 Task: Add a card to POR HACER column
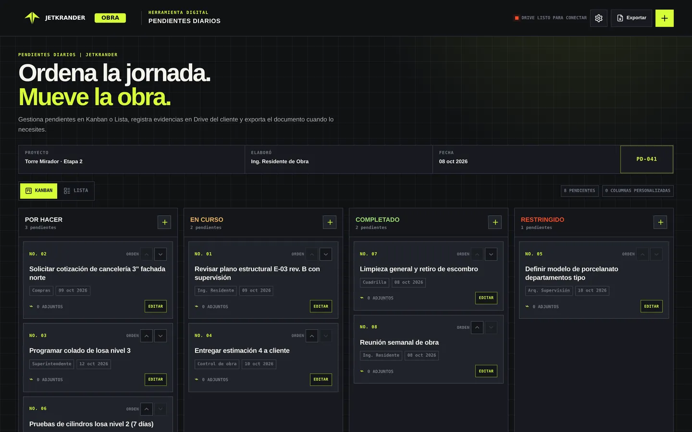(x=164, y=222)
